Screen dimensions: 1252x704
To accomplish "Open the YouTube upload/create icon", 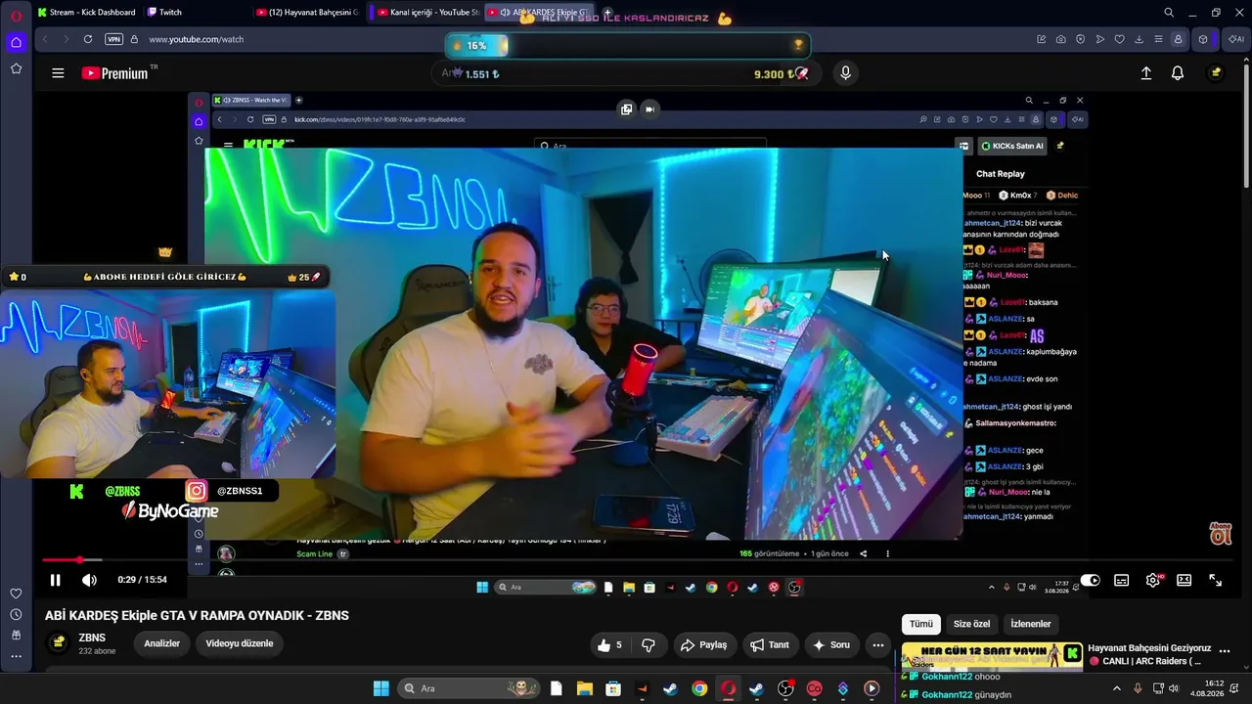I will tap(1146, 73).
